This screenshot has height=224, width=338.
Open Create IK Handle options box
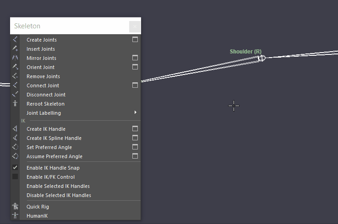tap(135, 128)
